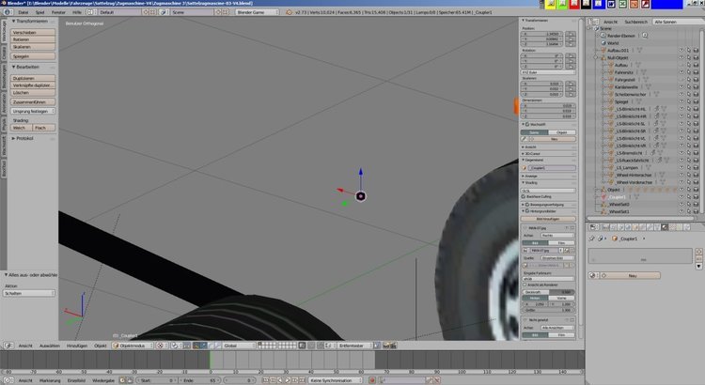Open the Fenster menu
The width and height of the screenshot is (705, 385).
coord(58,12)
